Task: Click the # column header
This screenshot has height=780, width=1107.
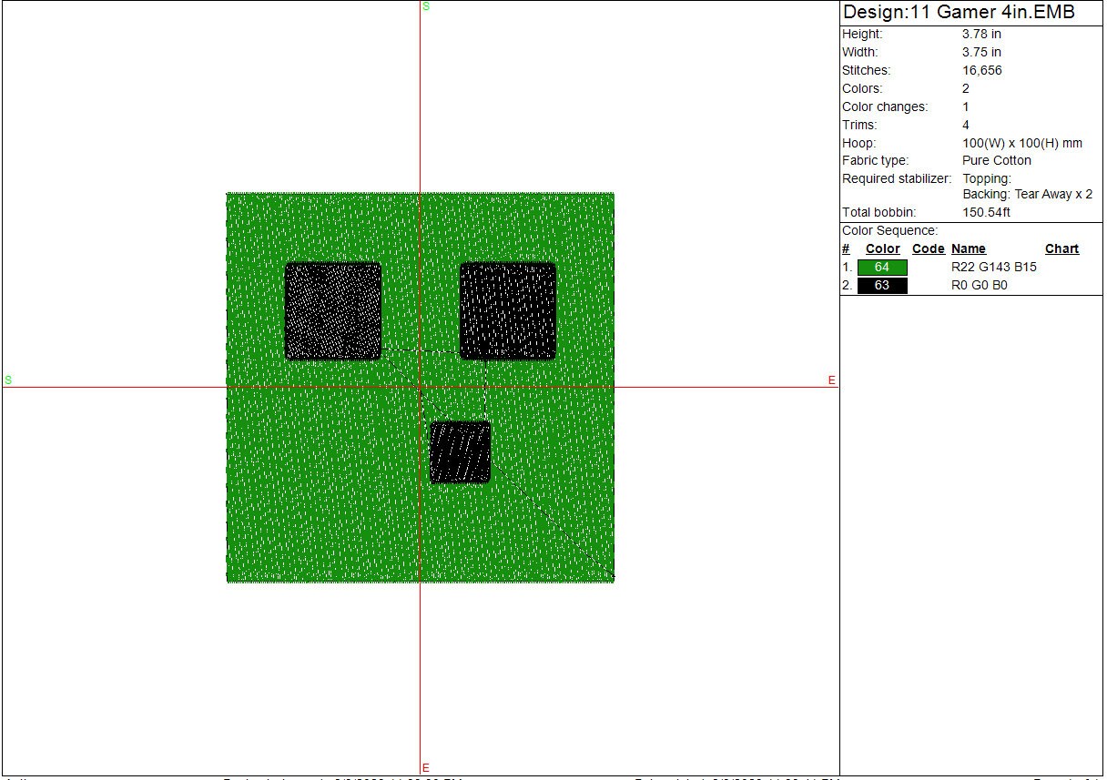Action: (x=846, y=249)
